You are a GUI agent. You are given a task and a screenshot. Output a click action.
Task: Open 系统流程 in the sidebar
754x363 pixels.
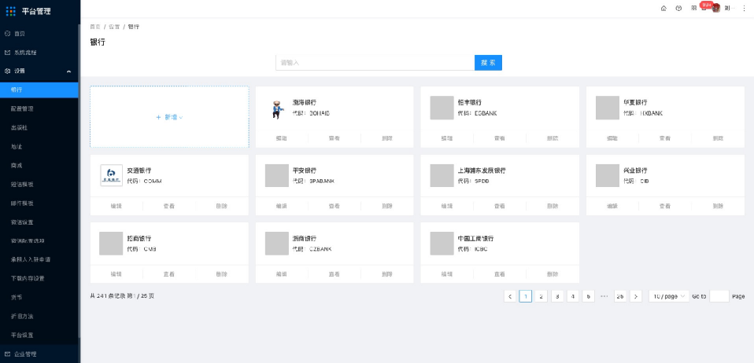pos(39,53)
